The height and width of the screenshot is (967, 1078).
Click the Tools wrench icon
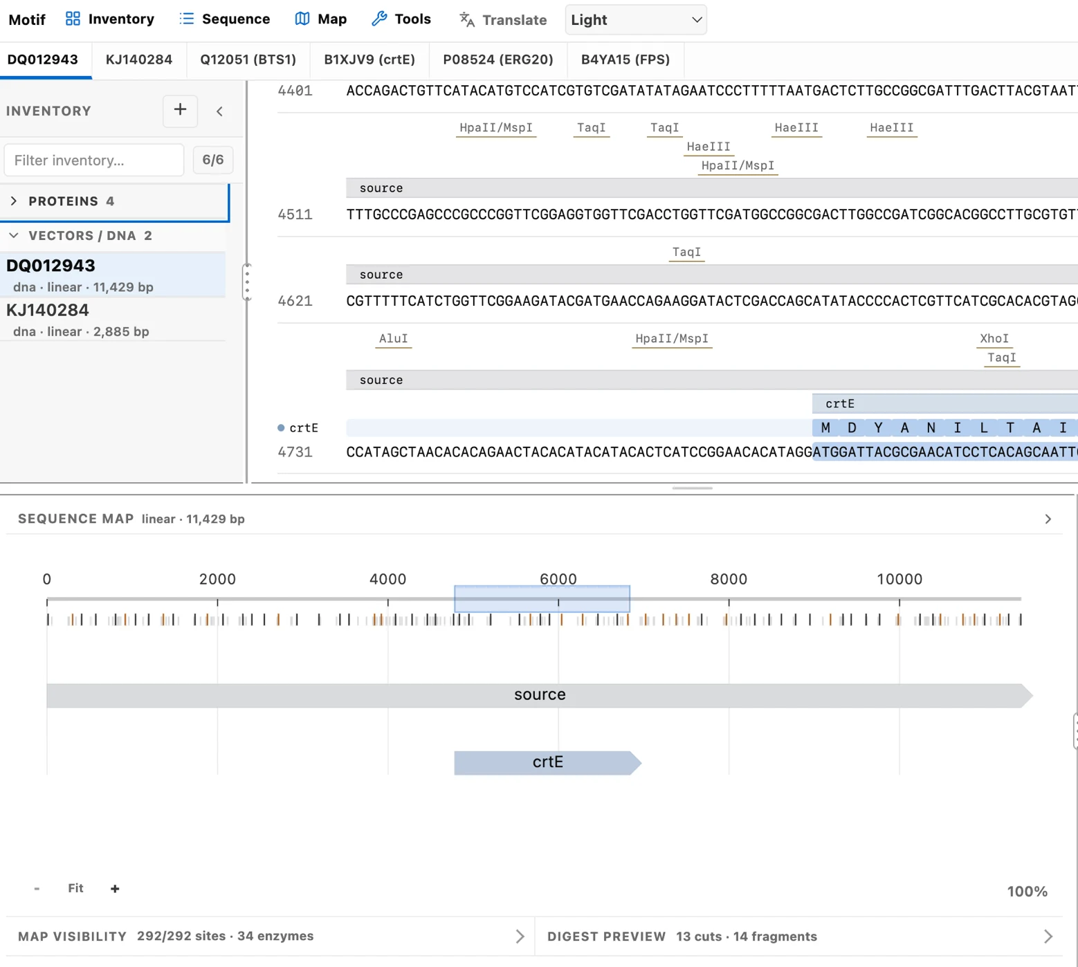379,19
